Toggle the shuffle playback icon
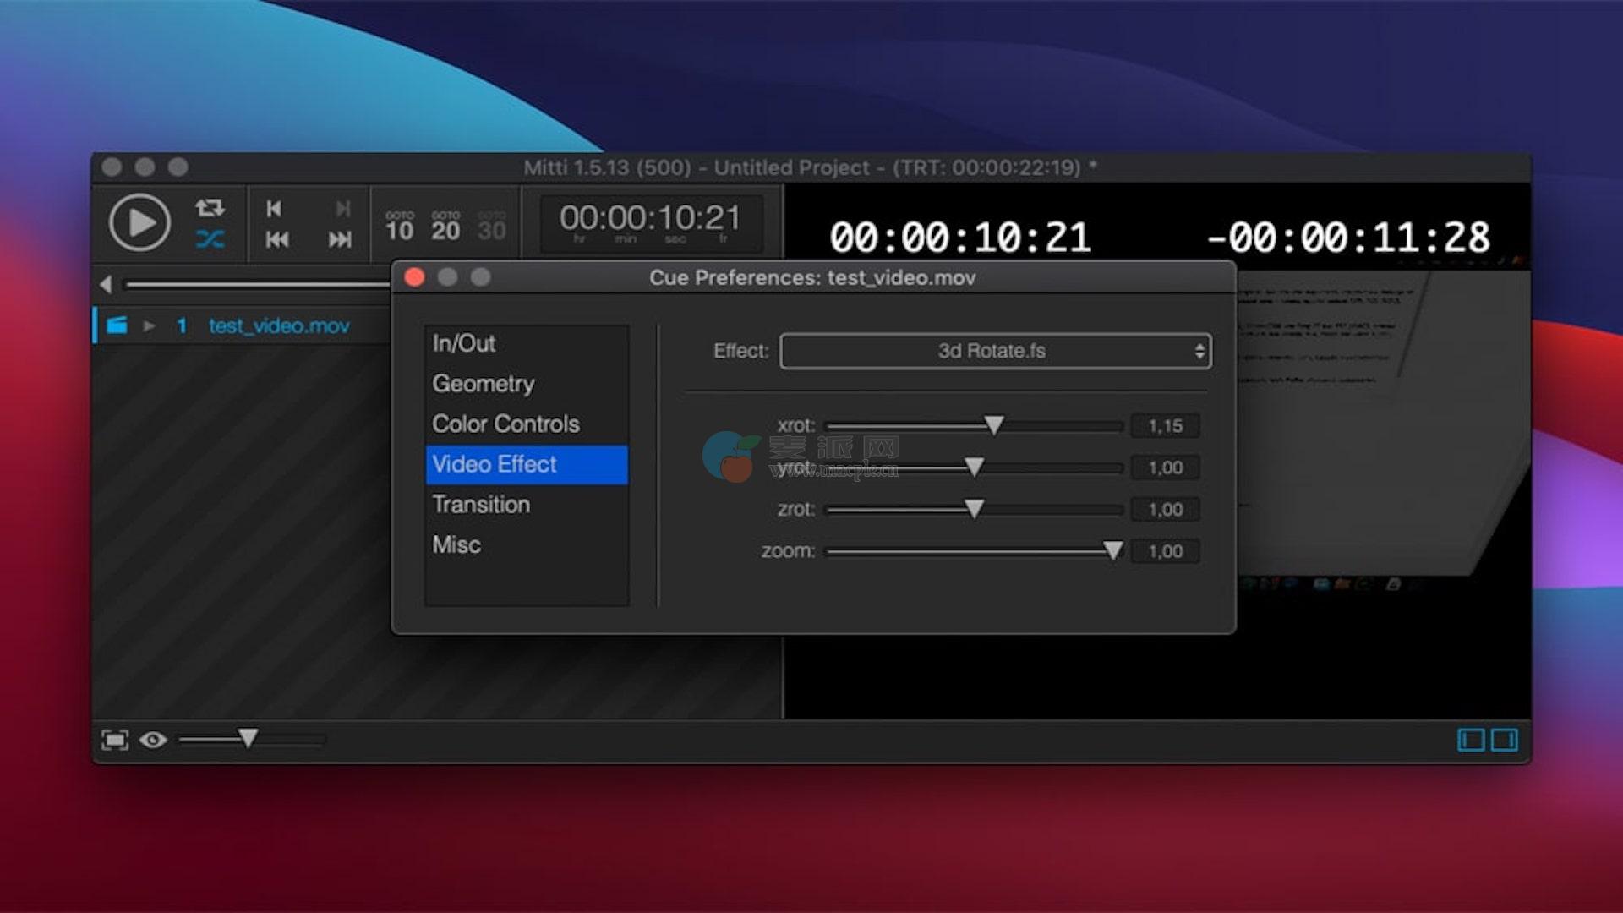1623x913 pixels. (x=210, y=239)
